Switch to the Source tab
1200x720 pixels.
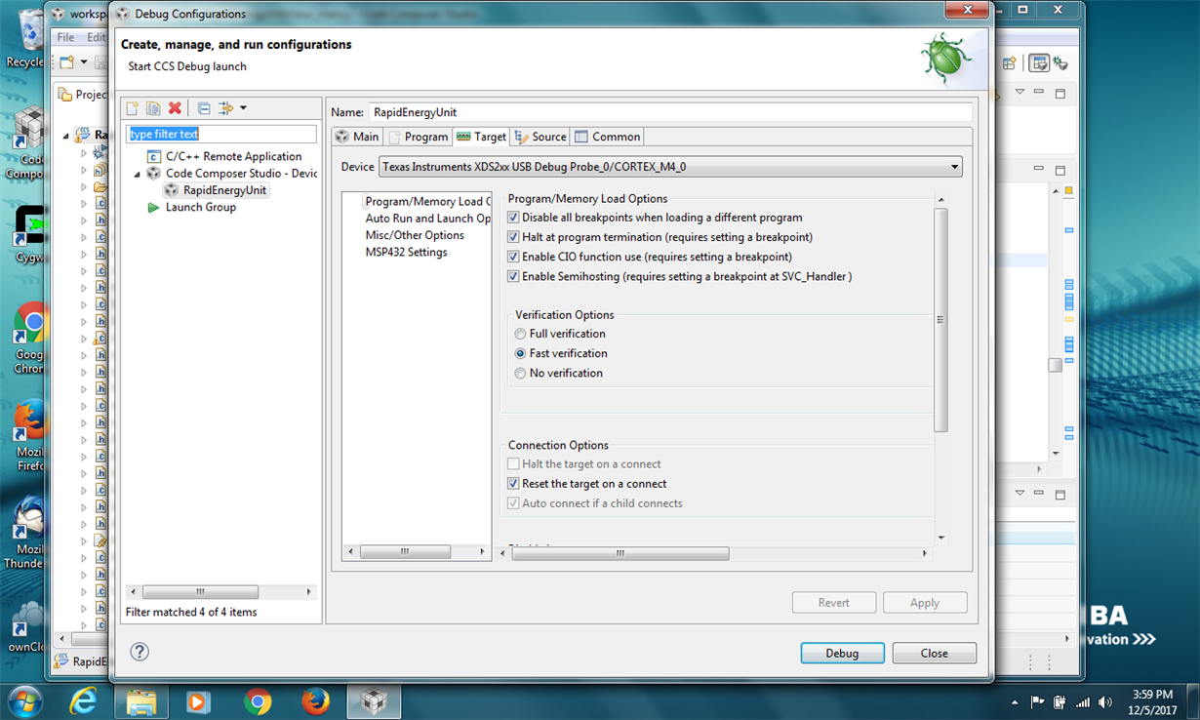click(540, 137)
